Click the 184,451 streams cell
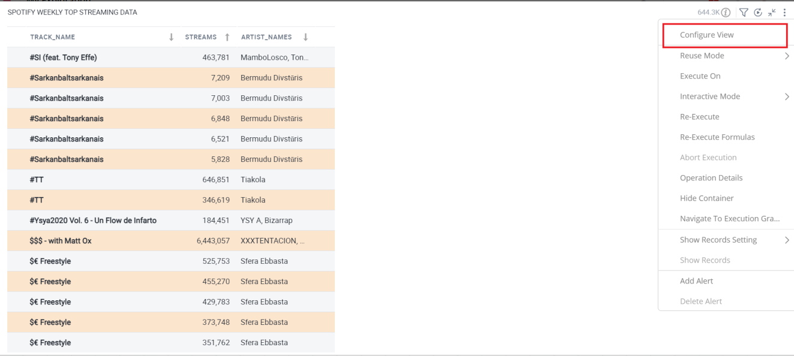 [216, 221]
